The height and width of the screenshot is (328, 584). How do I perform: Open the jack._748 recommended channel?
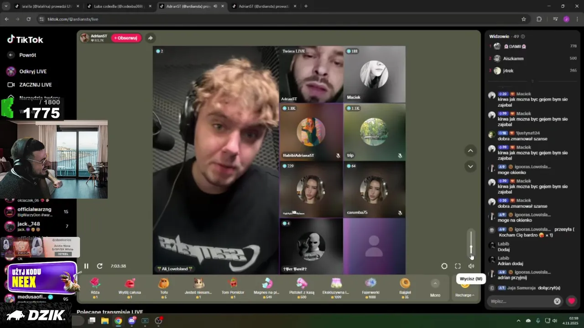click(x=36, y=226)
